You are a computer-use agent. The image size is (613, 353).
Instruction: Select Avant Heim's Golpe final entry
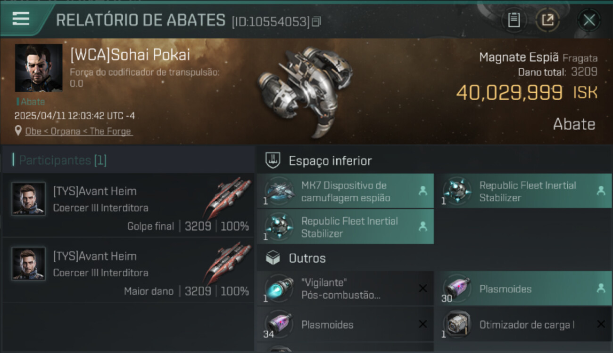point(127,205)
